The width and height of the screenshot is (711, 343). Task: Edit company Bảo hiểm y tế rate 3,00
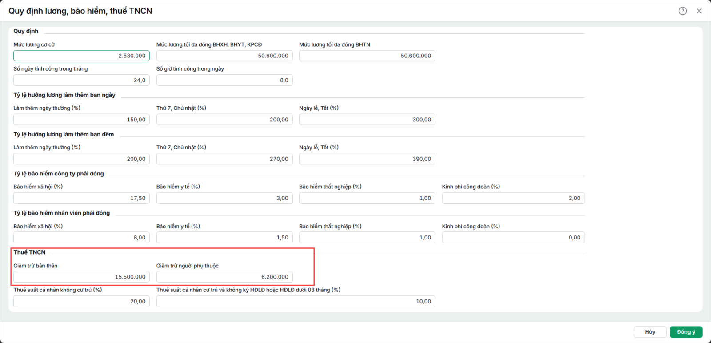pos(224,198)
